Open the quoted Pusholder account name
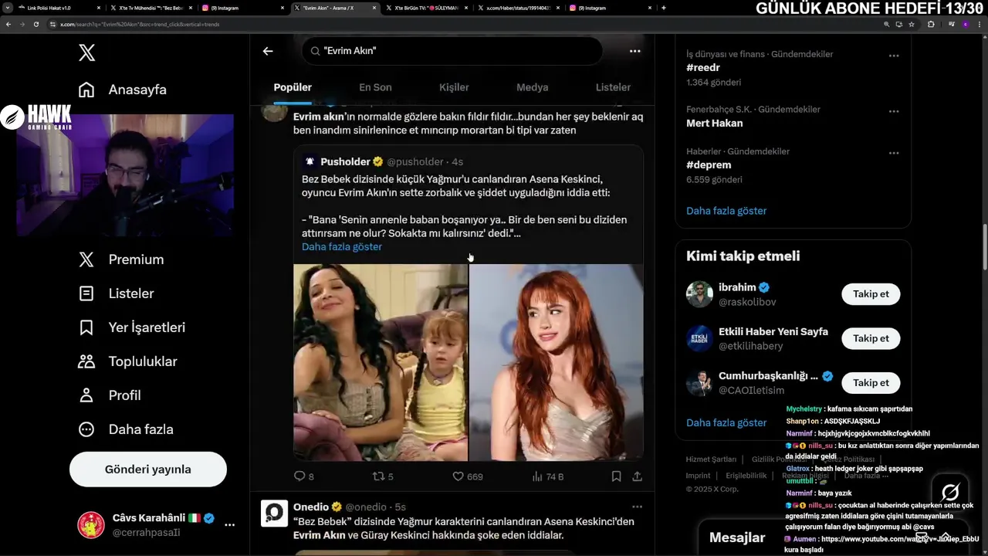 (346, 161)
